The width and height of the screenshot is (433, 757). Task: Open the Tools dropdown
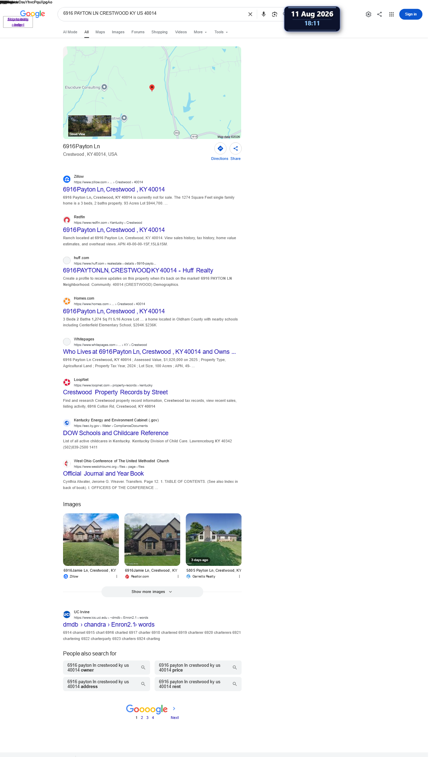click(x=221, y=32)
